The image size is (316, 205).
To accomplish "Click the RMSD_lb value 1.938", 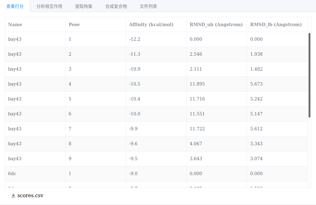I will pyautogui.click(x=256, y=54).
